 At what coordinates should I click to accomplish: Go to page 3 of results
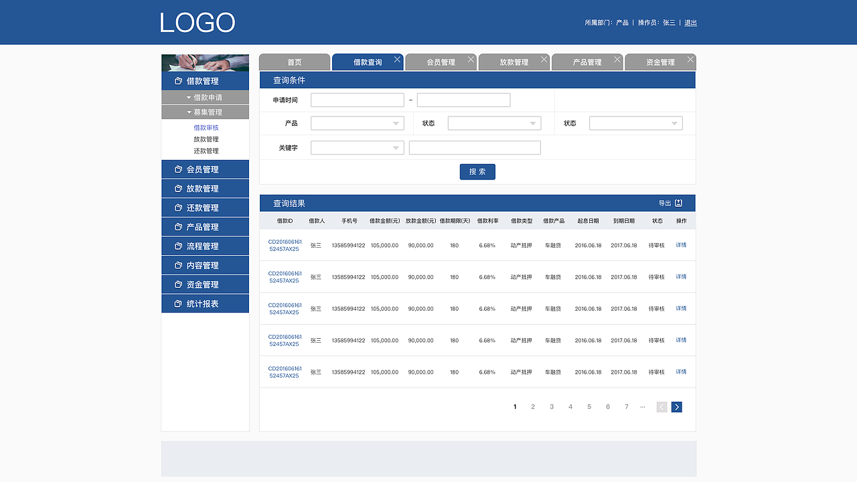click(552, 407)
